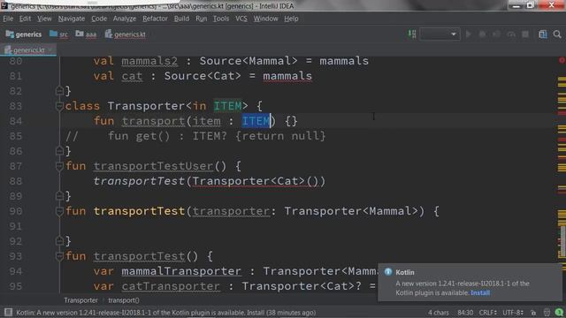566x318 pixels.
Task: Open the File menu
Action: click(8, 19)
